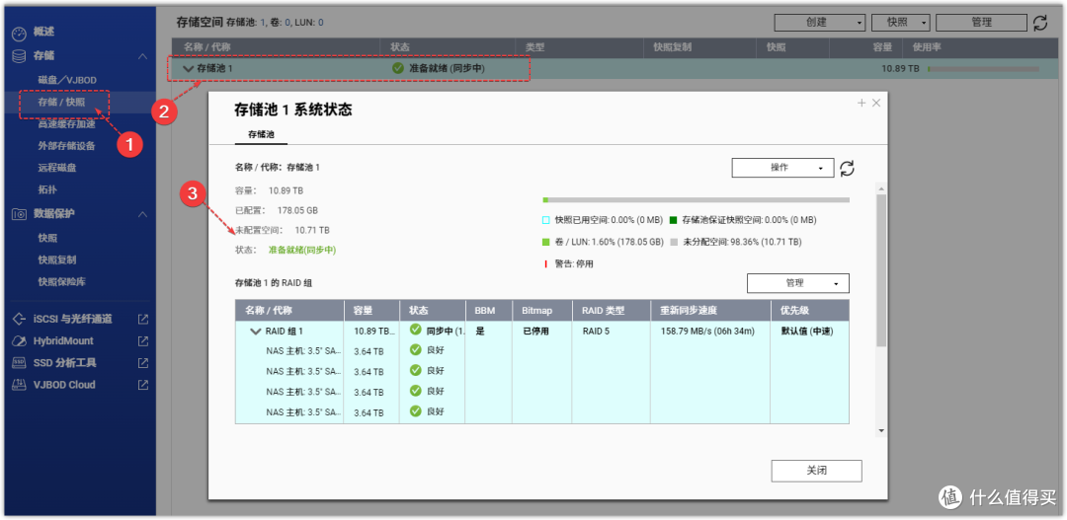This screenshot has width=1067, height=520.
Task: Open 快照复制 in sidebar
Action: (x=56, y=260)
